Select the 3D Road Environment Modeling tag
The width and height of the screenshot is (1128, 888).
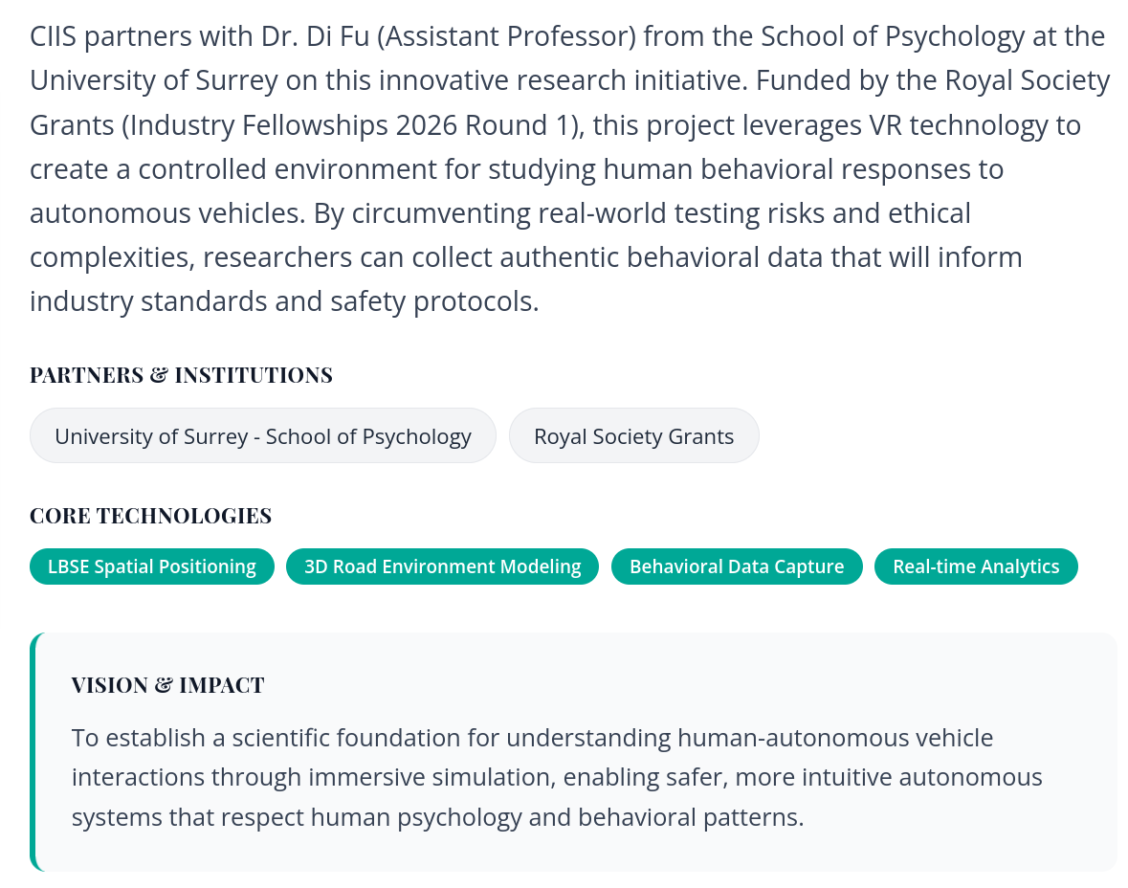click(x=442, y=566)
